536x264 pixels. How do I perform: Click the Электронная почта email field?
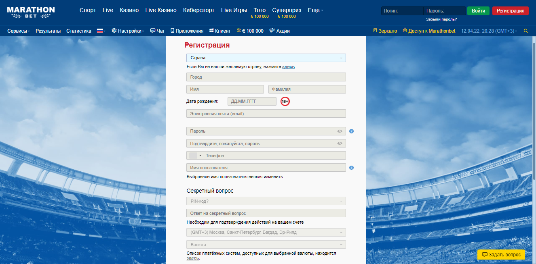tap(266, 114)
